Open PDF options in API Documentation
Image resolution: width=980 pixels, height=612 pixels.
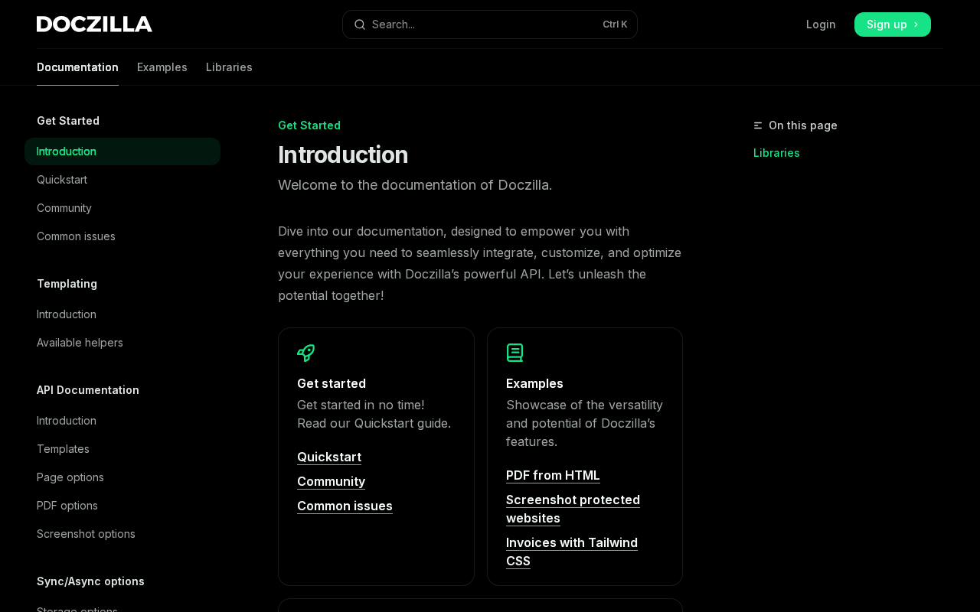pos(67,506)
